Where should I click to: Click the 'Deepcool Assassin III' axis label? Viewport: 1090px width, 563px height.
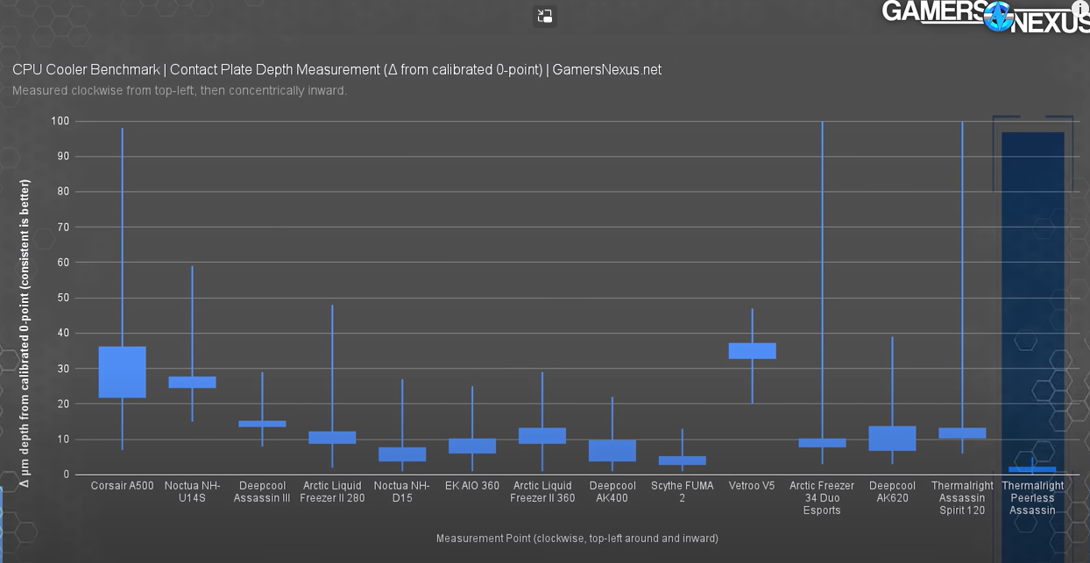tap(262, 492)
